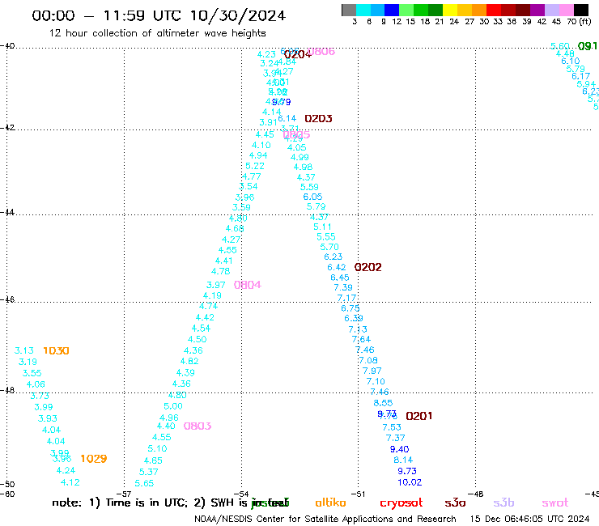Image resolution: width=599 pixels, height=526 pixels.
Task: Click the cyan 6 ft legend swatch
Action: (x=363, y=10)
